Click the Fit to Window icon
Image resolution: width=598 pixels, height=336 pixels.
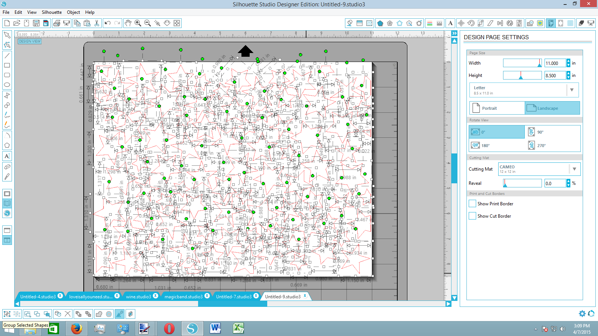pos(177,23)
